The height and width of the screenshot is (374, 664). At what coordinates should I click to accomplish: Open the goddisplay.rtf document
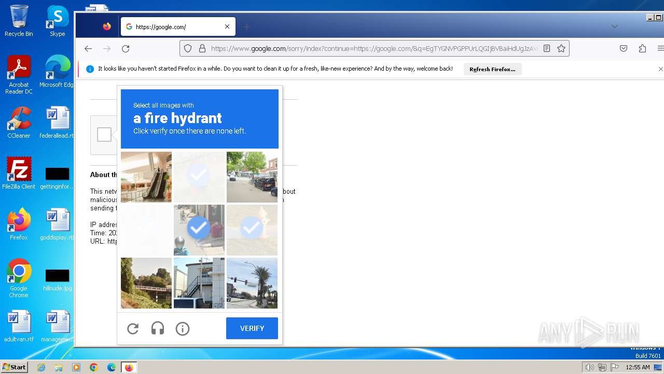coord(57,224)
